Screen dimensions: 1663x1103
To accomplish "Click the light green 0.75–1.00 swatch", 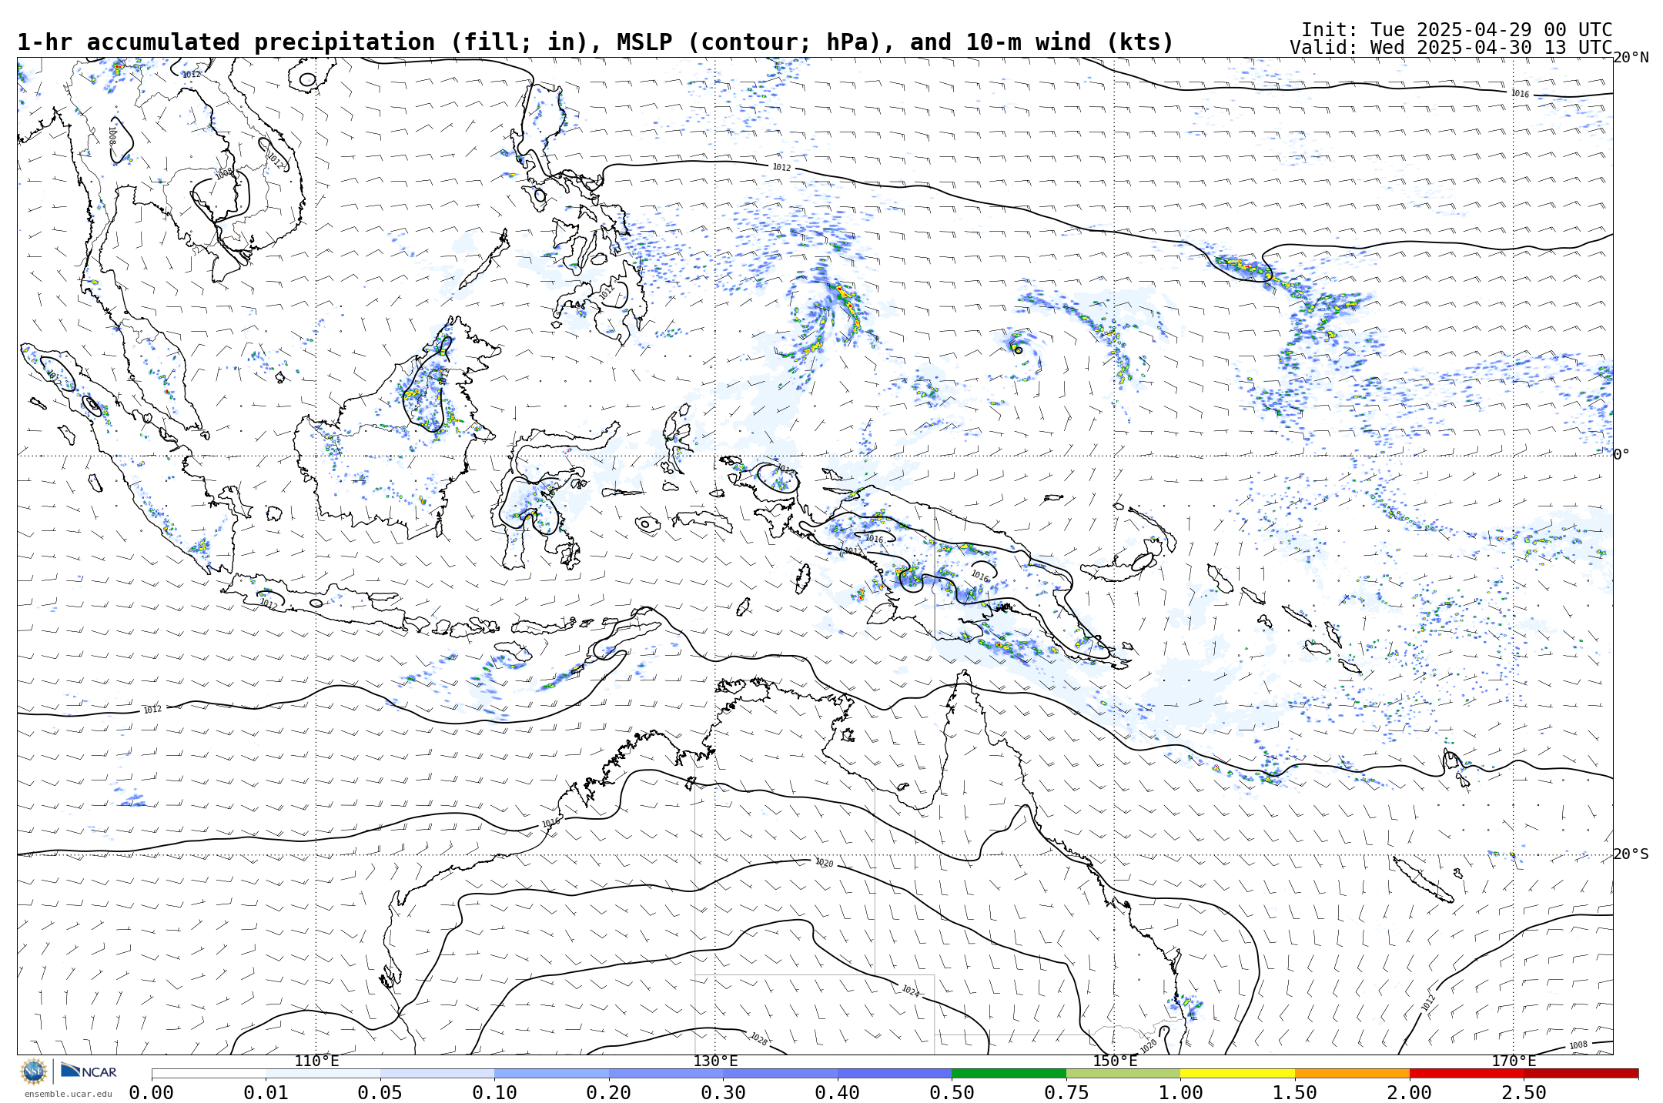I will 1123,1073.
